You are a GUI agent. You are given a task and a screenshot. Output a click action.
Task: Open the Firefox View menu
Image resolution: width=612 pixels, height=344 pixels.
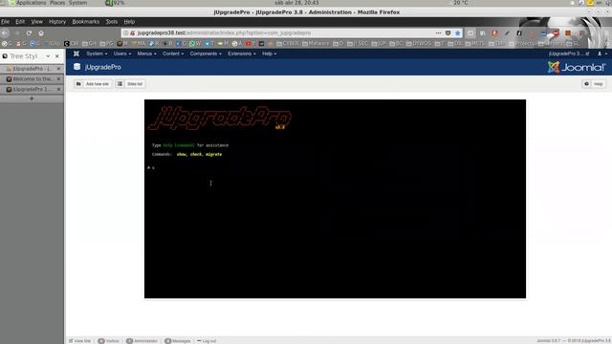click(36, 22)
